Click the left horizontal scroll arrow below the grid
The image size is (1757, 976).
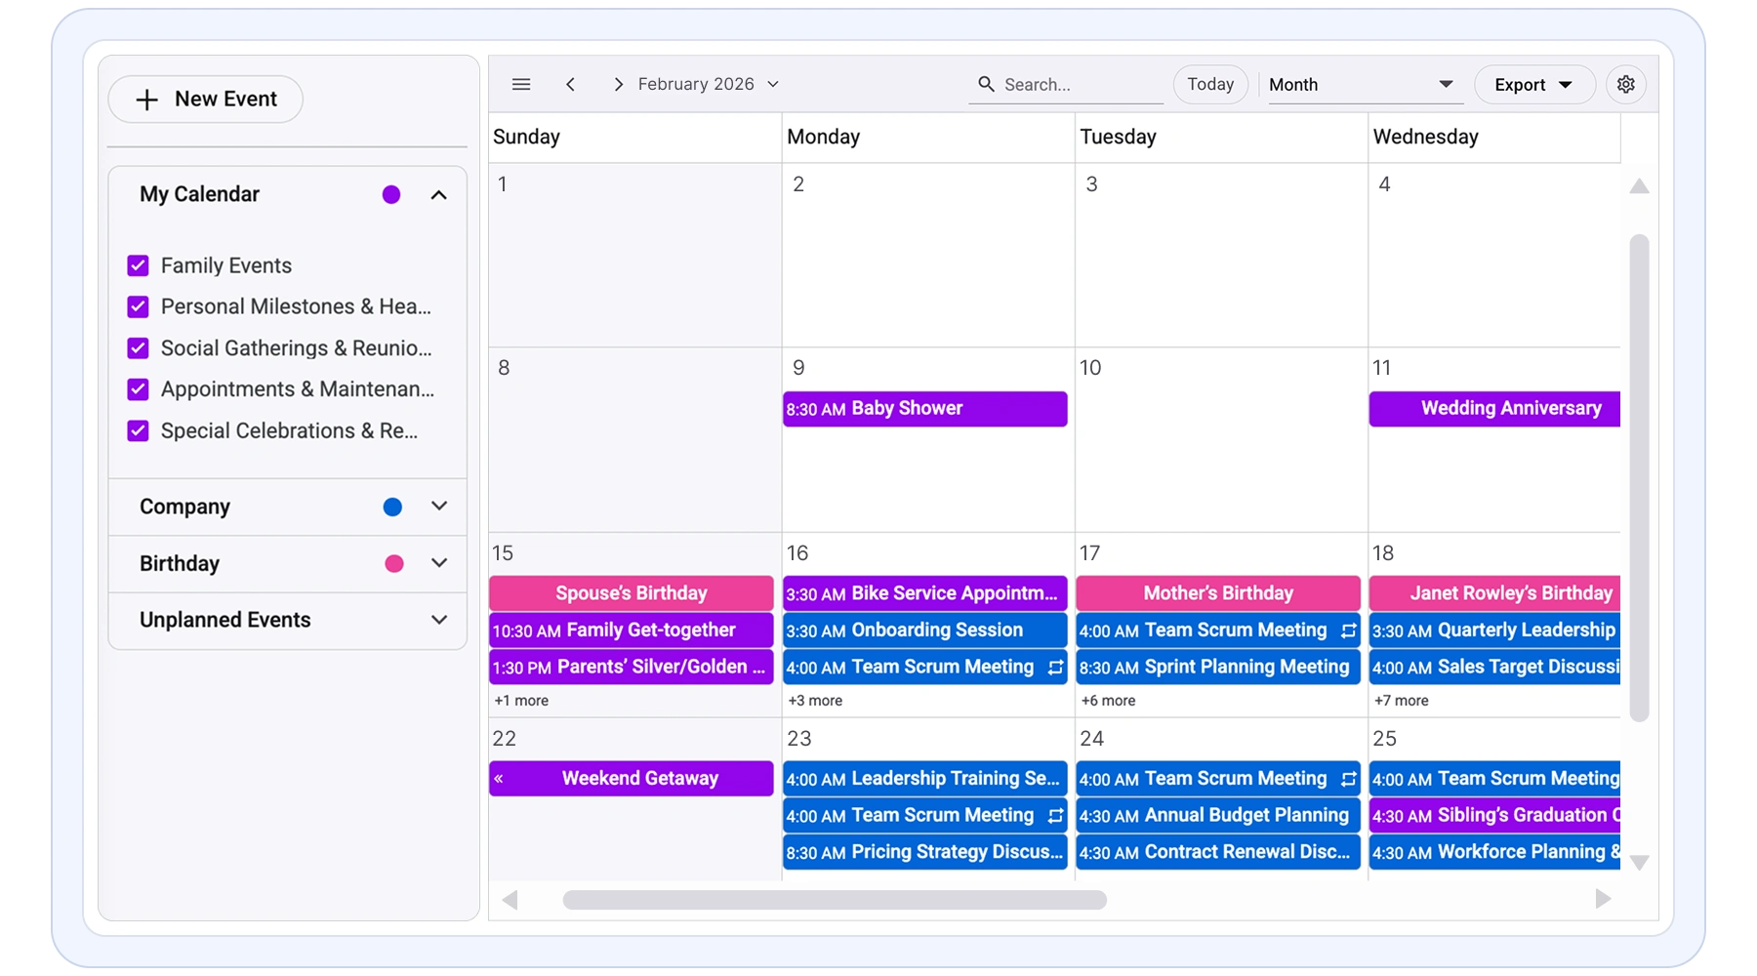[510, 900]
